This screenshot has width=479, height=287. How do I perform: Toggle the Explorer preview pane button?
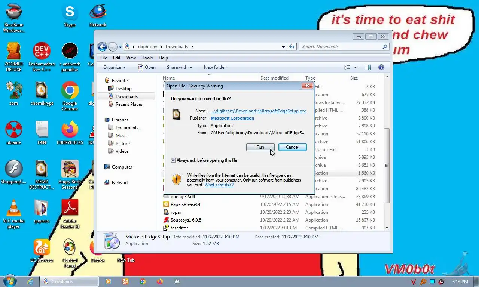pyautogui.click(x=368, y=67)
